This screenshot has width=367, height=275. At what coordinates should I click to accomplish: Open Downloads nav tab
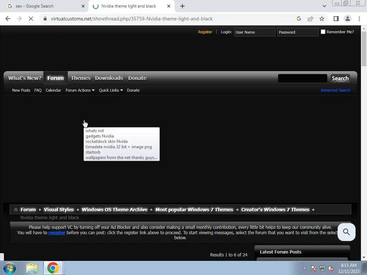(109, 78)
